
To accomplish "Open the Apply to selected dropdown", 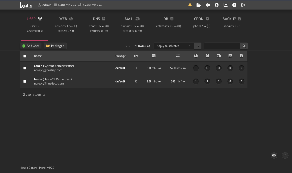I will (174, 46).
